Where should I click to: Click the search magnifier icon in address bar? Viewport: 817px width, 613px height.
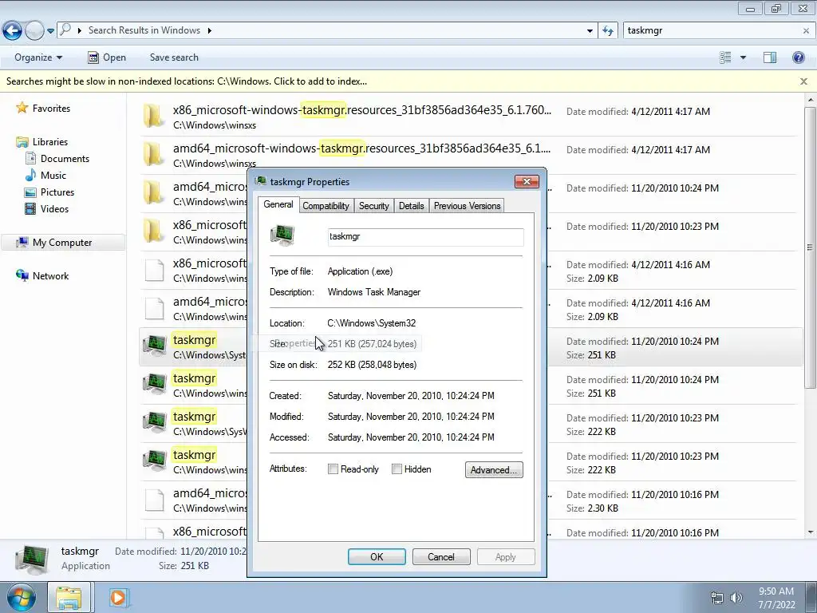65,30
